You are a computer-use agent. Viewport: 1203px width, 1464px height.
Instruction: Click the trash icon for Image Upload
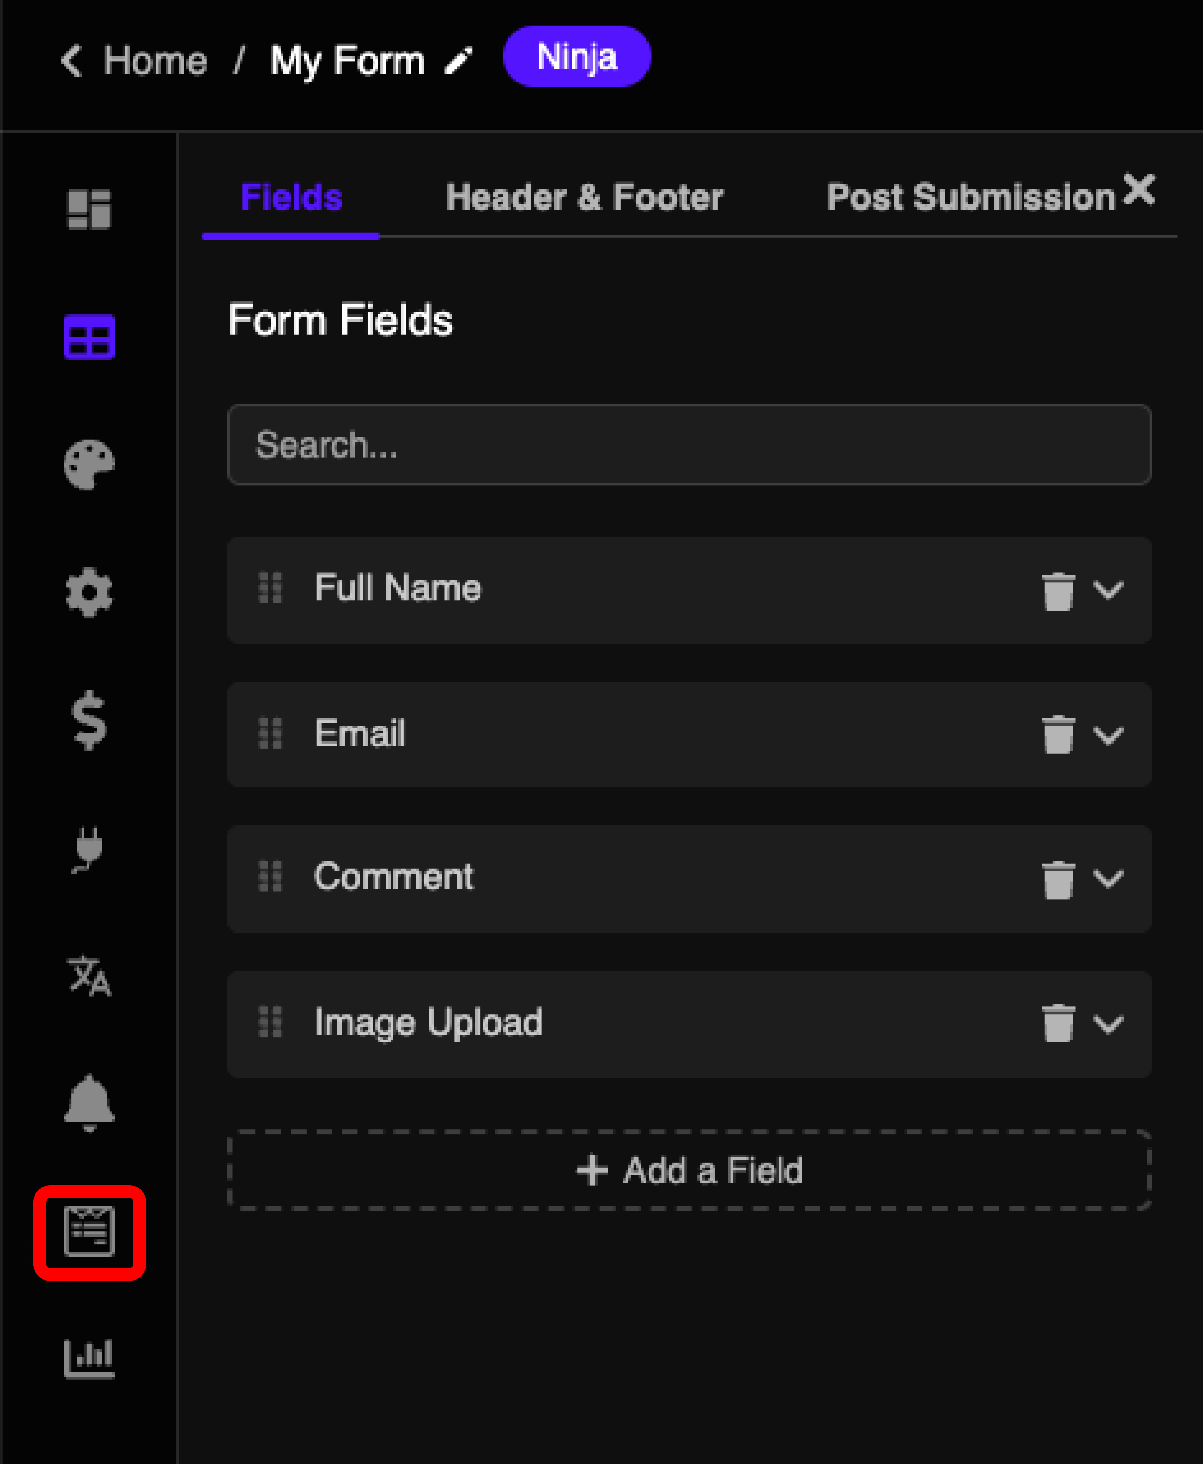[x=1058, y=1023]
